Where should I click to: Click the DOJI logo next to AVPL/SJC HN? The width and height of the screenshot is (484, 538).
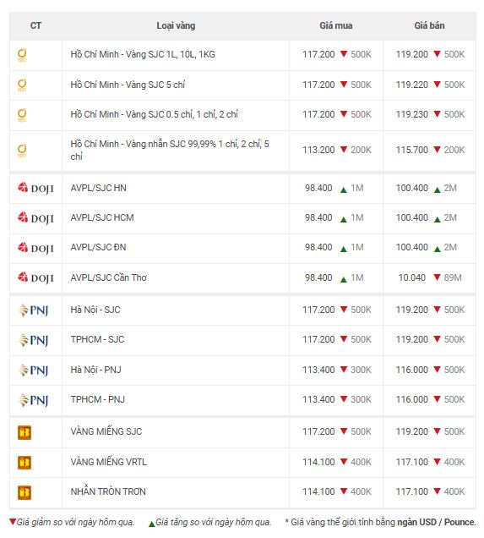click(x=35, y=188)
